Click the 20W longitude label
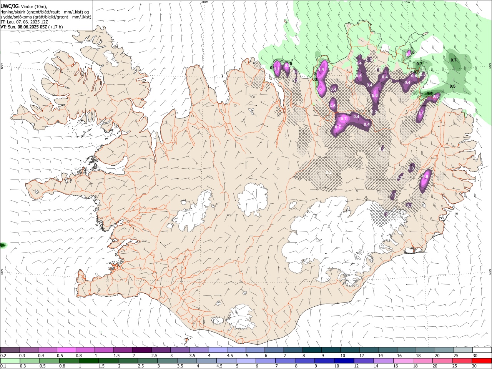The image size is (492, 369). pyautogui.click(x=204, y=2)
